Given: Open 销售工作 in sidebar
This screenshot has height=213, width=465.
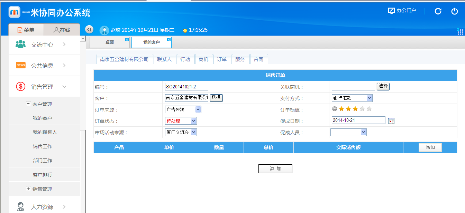Looking at the screenshot, I should pyautogui.click(x=43, y=146).
